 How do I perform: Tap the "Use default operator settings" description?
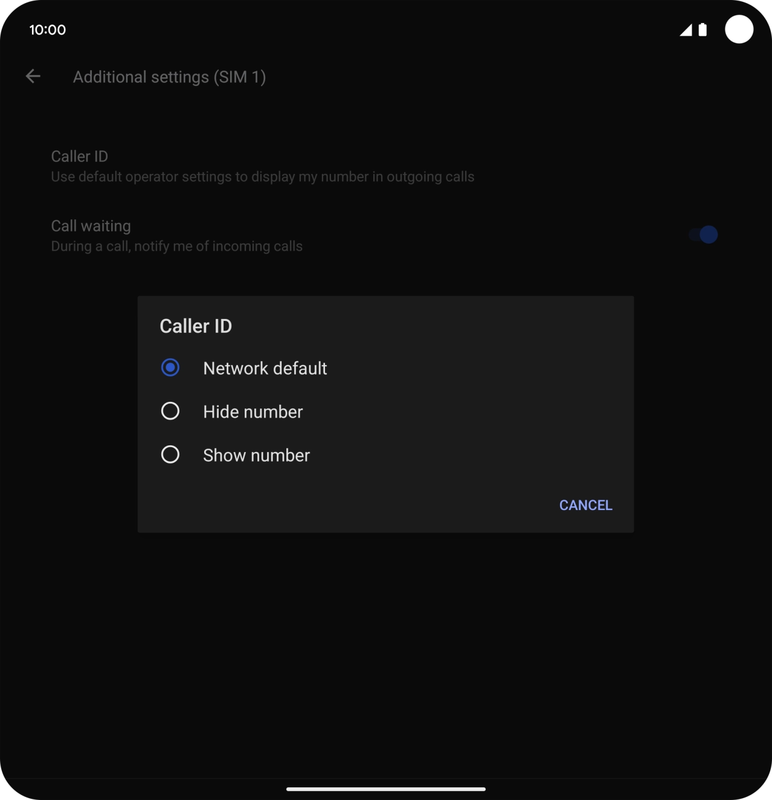tap(262, 177)
